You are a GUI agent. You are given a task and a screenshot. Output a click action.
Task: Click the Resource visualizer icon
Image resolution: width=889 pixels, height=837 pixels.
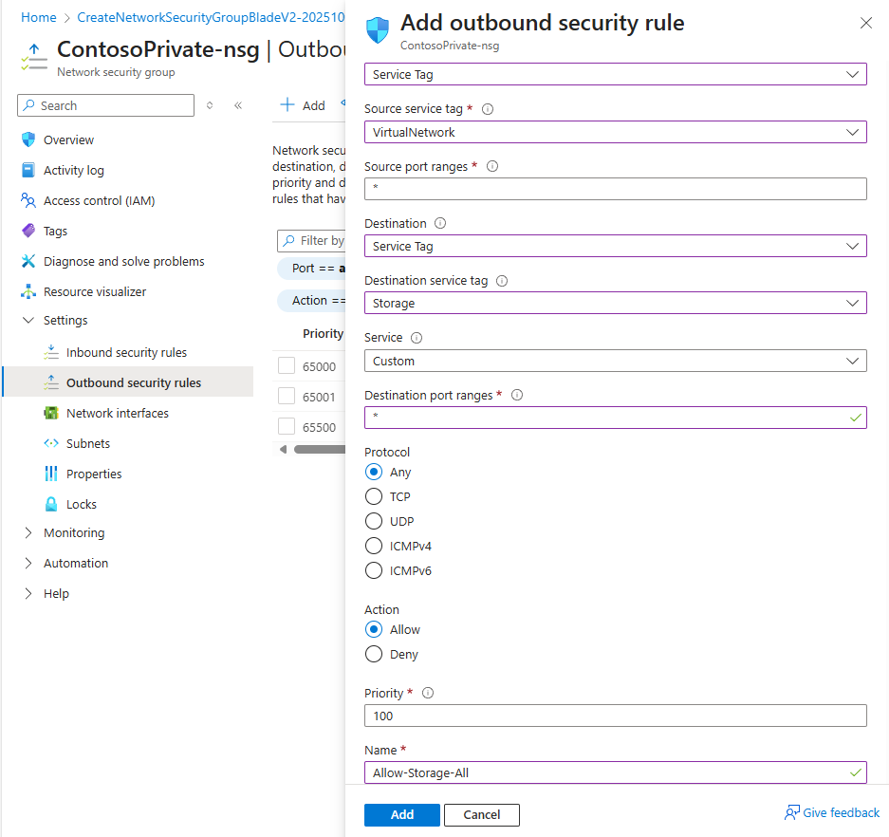(28, 291)
